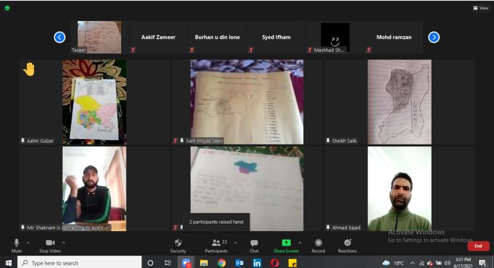This screenshot has width=494, height=268.
Task: Click the green Share Screen icon
Action: click(x=286, y=244)
